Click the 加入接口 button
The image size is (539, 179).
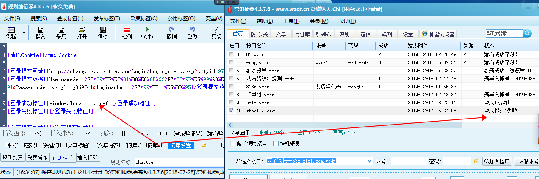point(497,161)
